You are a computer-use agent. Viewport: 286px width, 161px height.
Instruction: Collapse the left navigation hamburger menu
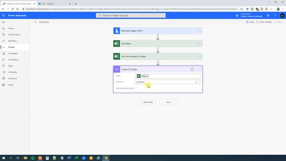pos(4,22)
